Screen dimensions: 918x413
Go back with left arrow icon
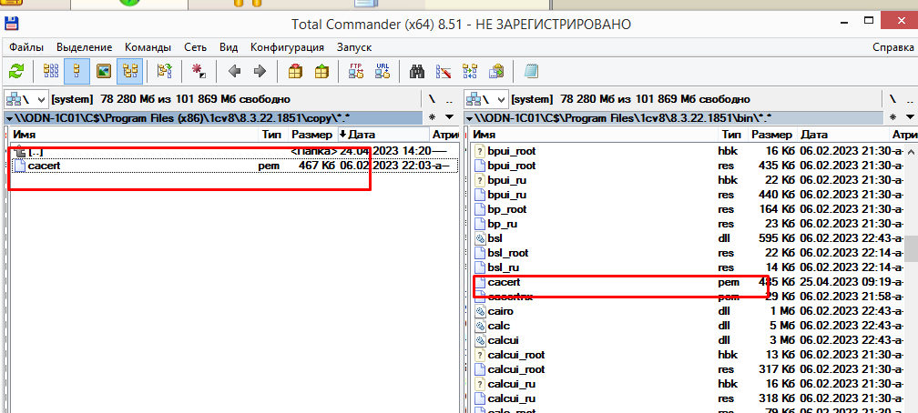click(x=234, y=71)
